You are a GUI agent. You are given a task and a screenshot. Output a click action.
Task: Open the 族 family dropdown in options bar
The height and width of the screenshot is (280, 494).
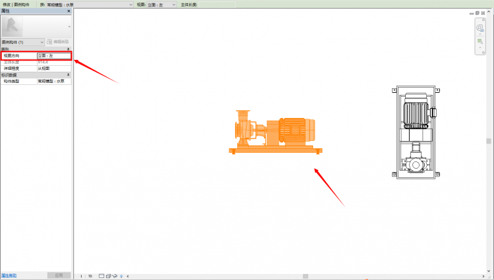click(x=90, y=5)
